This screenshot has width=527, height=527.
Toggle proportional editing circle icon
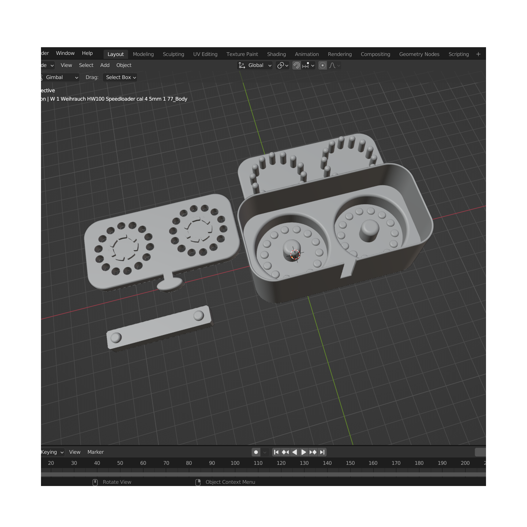pos(322,66)
